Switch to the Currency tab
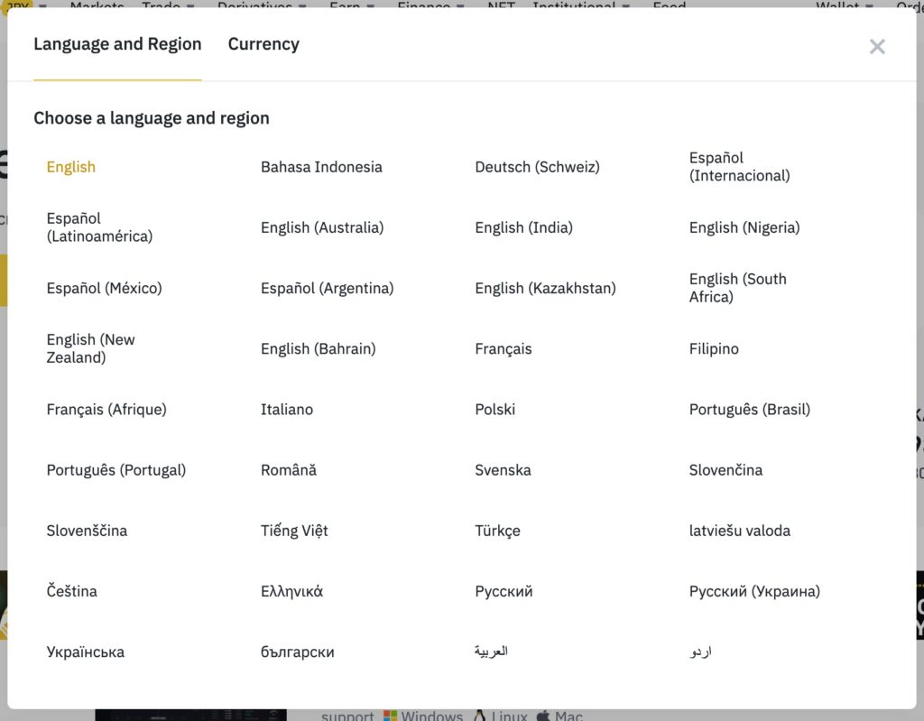 (x=263, y=44)
